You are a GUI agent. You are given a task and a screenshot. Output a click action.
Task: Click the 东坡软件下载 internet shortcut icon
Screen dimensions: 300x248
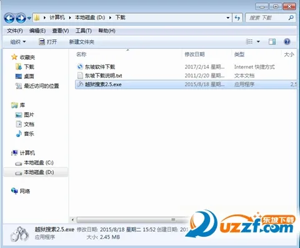[80, 67]
